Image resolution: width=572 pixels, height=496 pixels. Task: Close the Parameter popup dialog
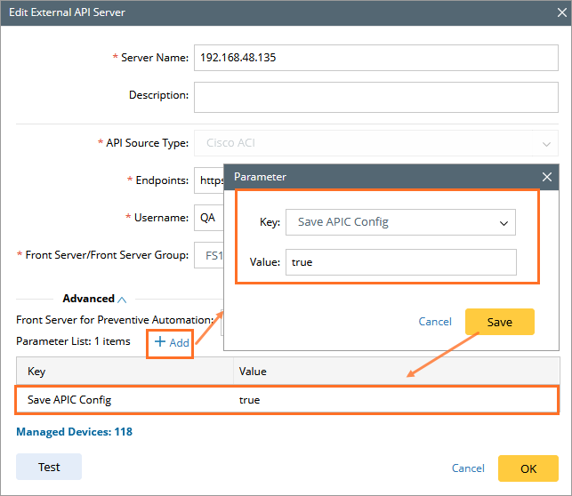point(547,177)
